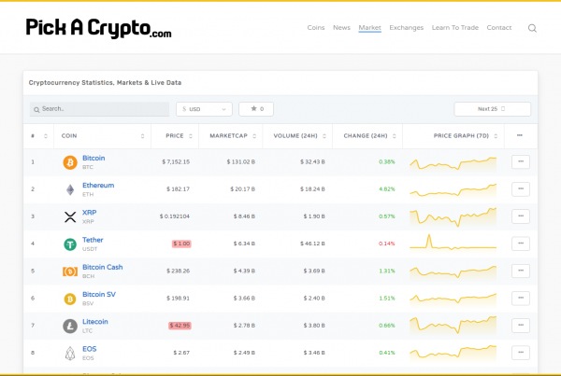The image size is (561, 376).
Task: Click the Litecoin 7-day price graph
Action: [453, 325]
